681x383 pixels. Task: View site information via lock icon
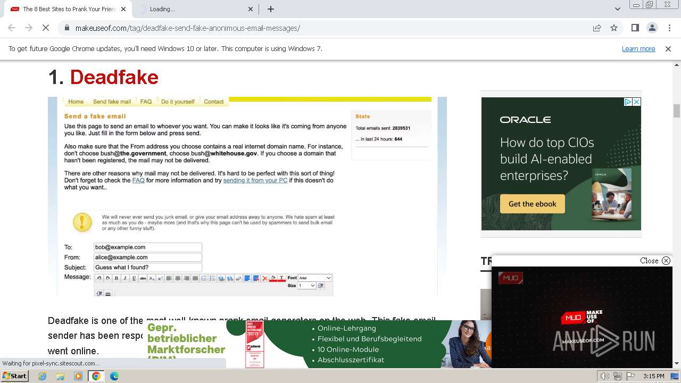pyautogui.click(x=67, y=28)
